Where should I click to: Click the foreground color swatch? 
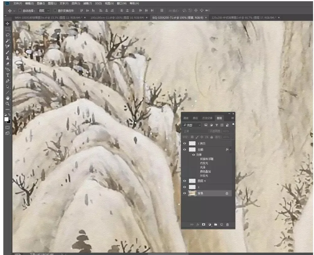(x=6, y=119)
